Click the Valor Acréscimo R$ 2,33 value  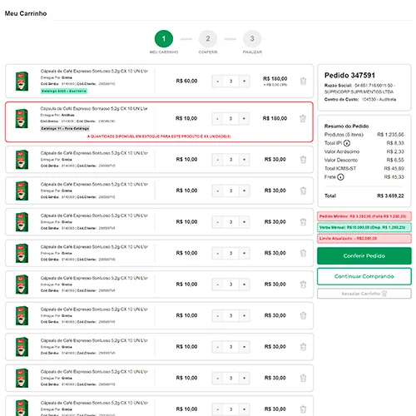tap(395, 151)
